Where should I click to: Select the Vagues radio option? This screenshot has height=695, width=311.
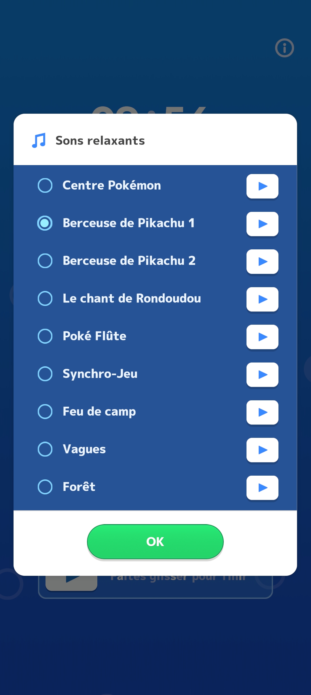(45, 449)
